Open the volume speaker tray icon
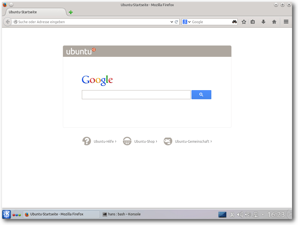 (x=240, y=215)
